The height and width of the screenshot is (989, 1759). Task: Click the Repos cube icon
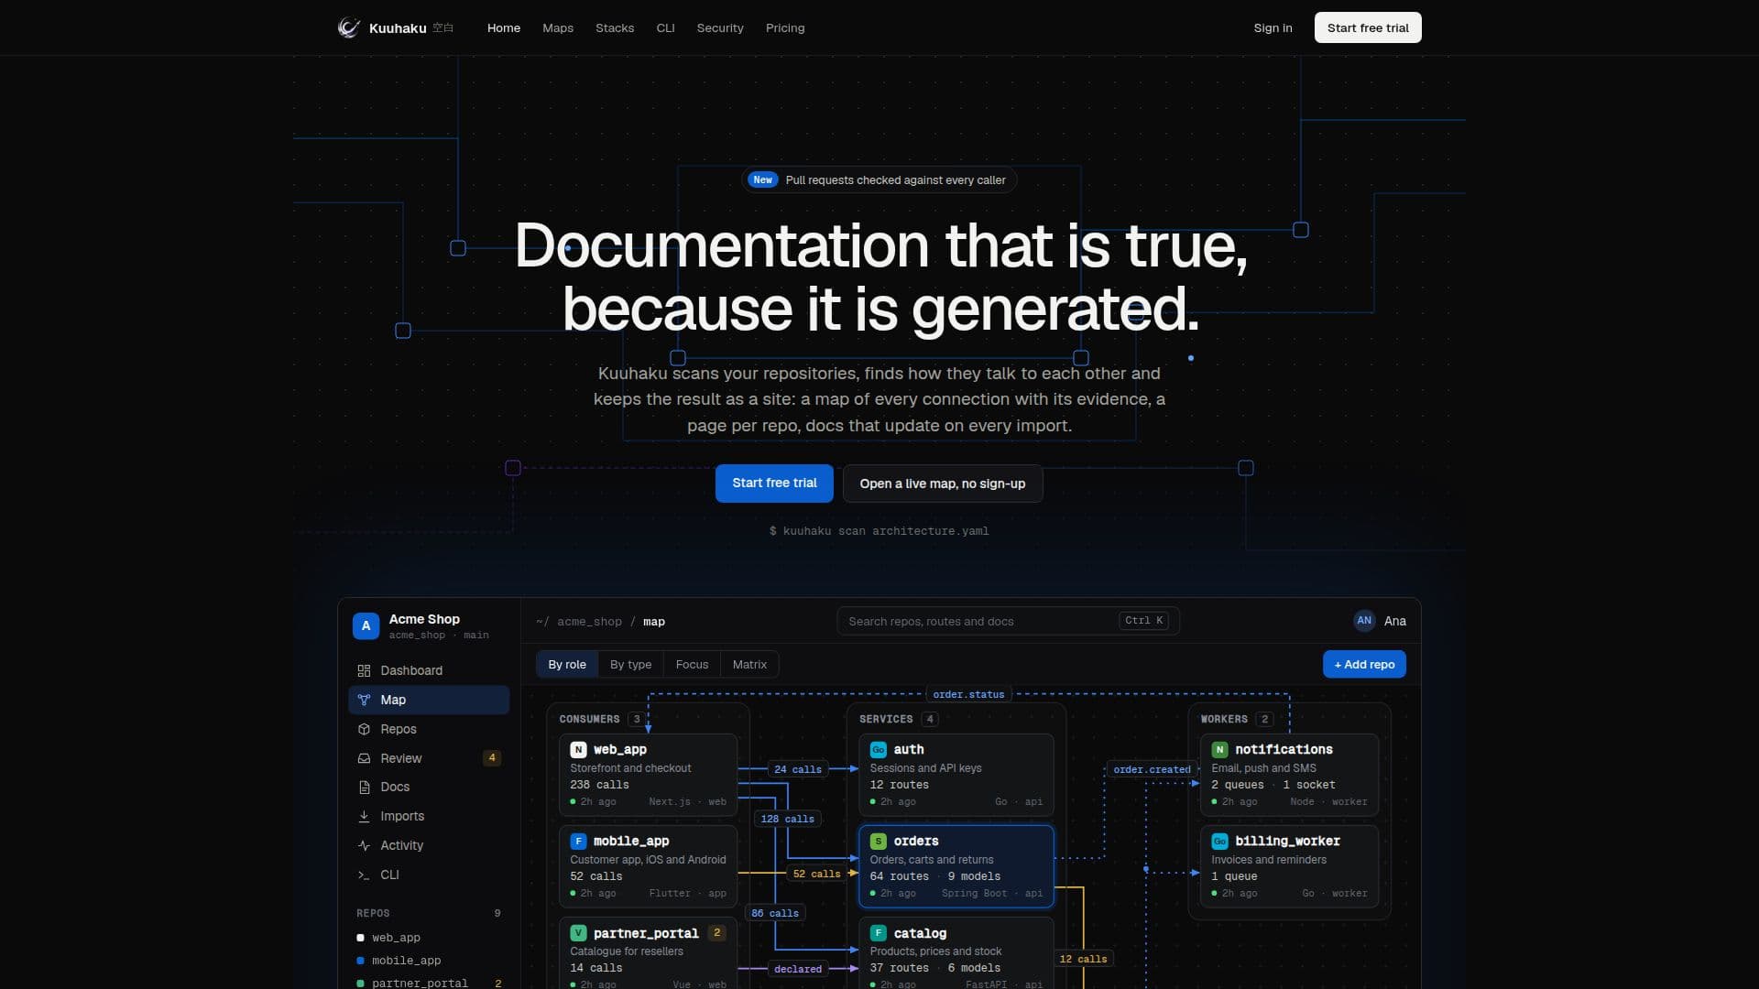click(x=364, y=729)
